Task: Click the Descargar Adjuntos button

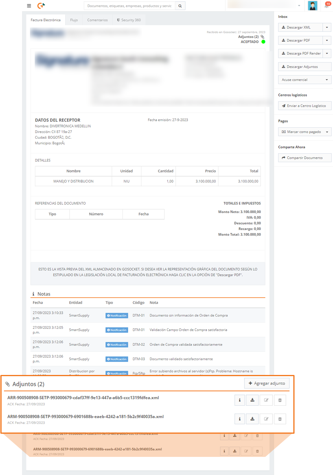Action: (305, 67)
